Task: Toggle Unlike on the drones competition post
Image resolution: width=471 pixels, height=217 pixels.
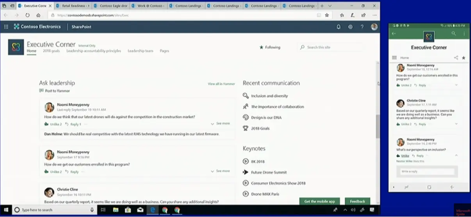Action: click(53, 124)
